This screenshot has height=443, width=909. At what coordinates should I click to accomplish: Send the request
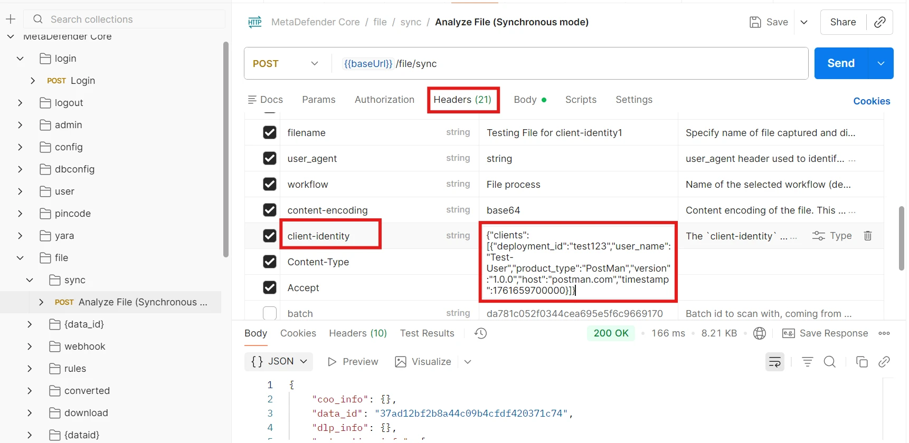tap(840, 63)
